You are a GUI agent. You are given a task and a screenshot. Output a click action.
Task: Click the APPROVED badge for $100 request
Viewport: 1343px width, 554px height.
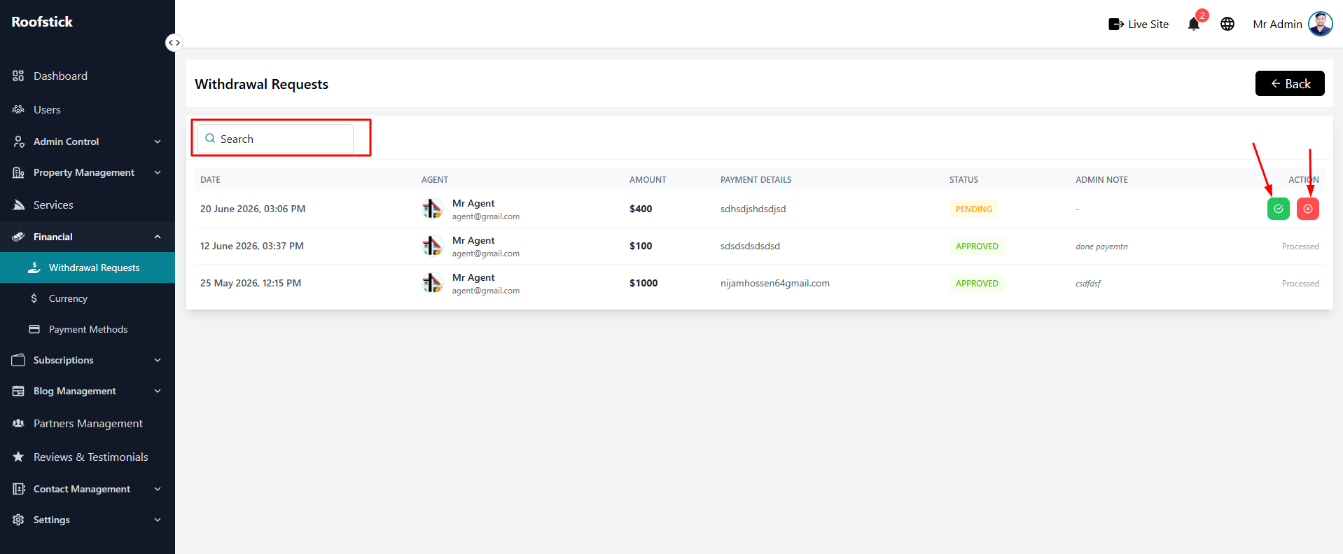tap(977, 246)
